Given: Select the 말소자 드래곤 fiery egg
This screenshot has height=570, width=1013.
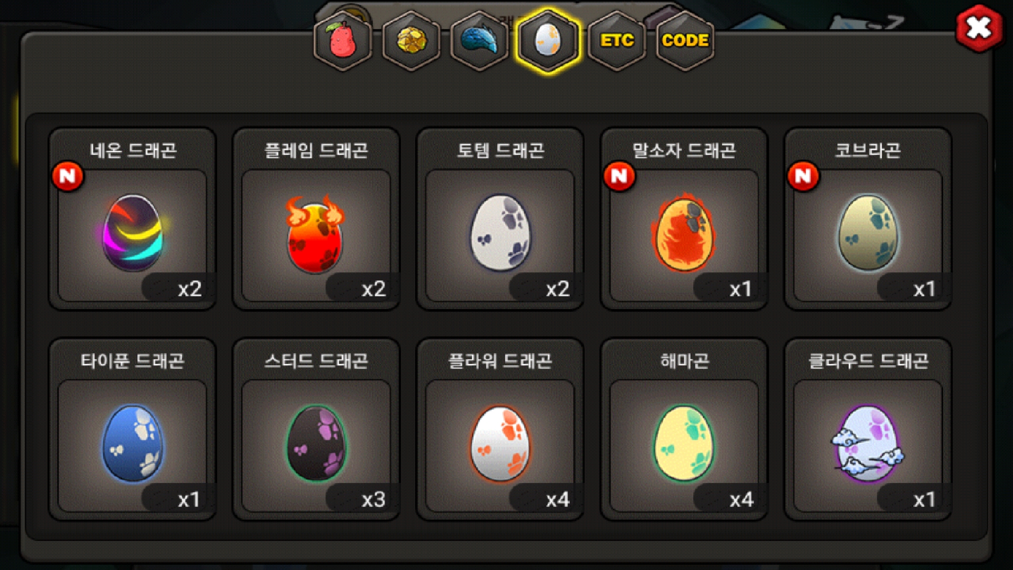Looking at the screenshot, I should coord(684,232).
